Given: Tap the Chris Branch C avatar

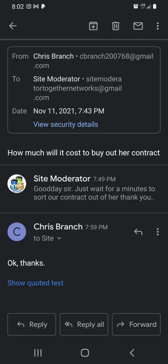Looking at the screenshot, I should (17, 232).
